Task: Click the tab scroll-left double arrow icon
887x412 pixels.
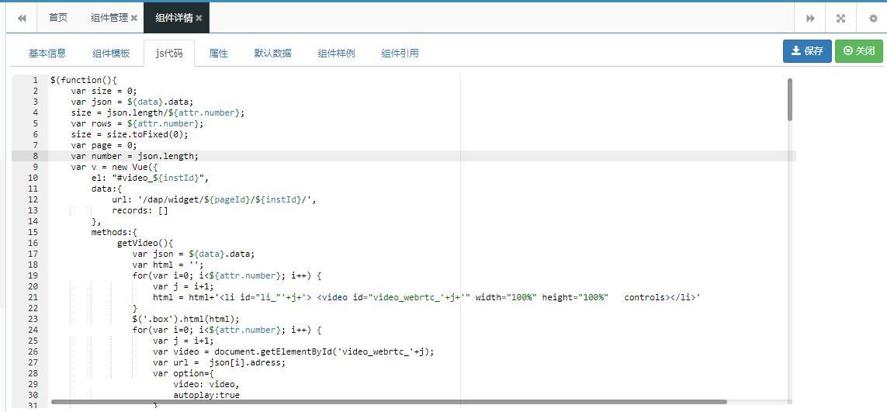Action: 22,18
